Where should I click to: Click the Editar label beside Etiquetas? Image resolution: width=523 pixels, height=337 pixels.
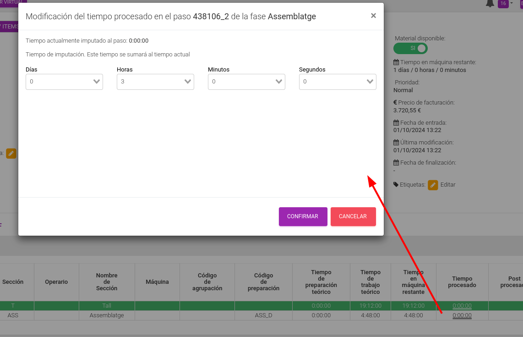(x=447, y=185)
